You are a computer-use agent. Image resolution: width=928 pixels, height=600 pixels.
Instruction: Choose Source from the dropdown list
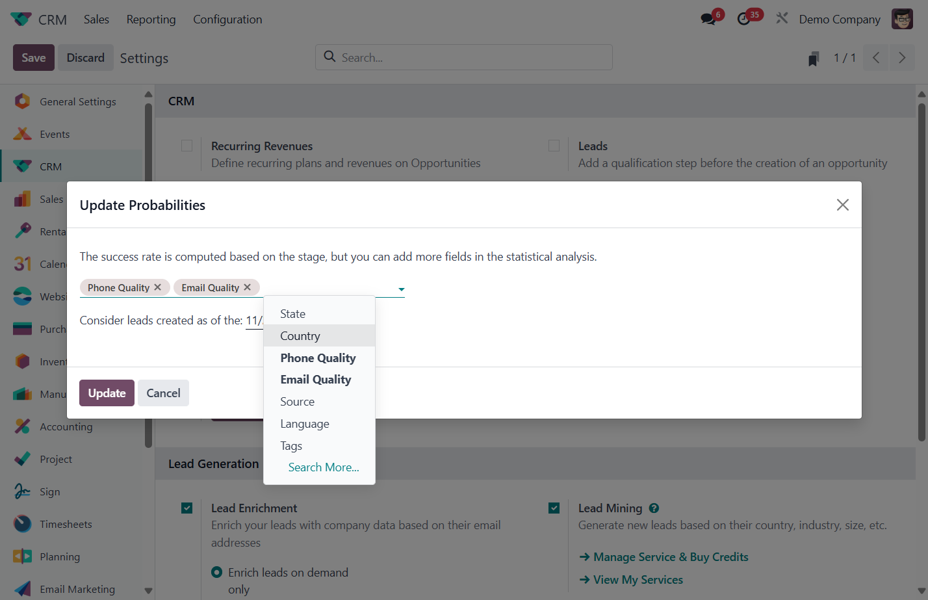pos(319,402)
